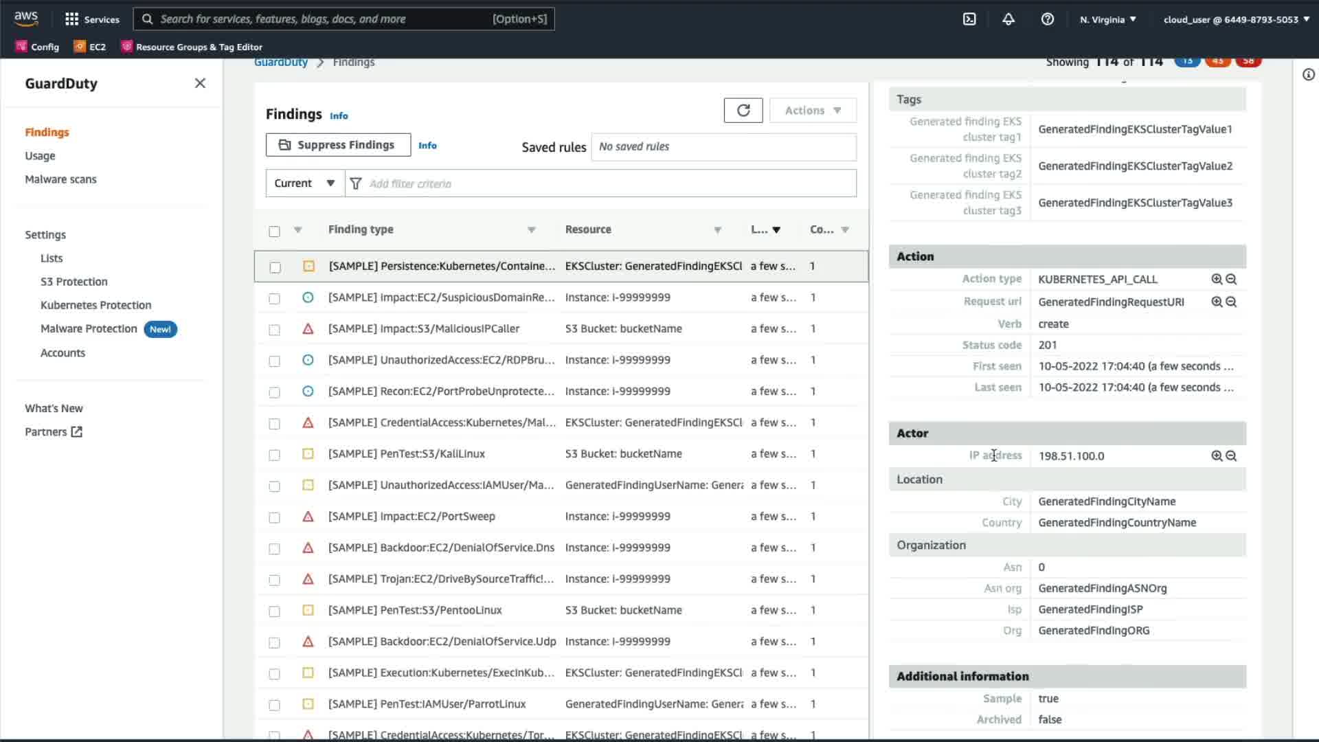Toggle the select-all findings header checkbox
1319x742 pixels.
[274, 232]
